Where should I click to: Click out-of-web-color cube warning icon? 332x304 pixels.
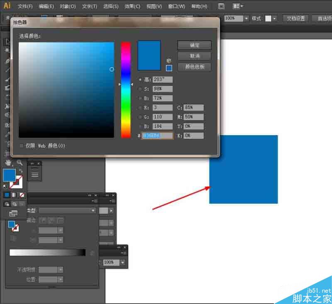click(x=168, y=61)
